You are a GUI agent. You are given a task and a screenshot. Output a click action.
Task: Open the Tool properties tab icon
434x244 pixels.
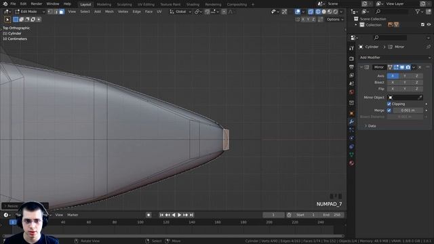click(x=351, y=48)
